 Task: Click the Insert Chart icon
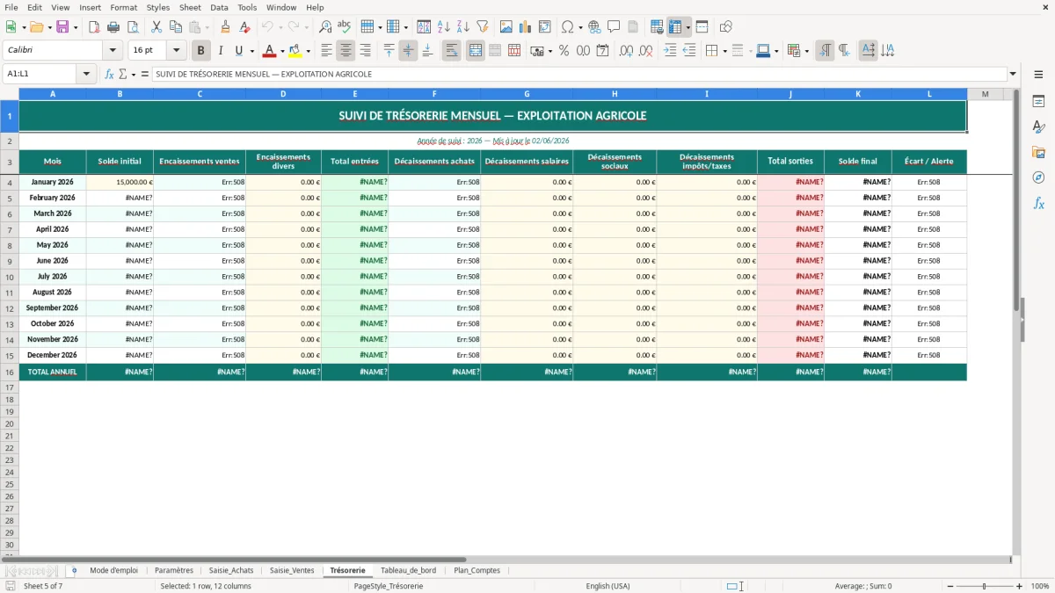526,27
